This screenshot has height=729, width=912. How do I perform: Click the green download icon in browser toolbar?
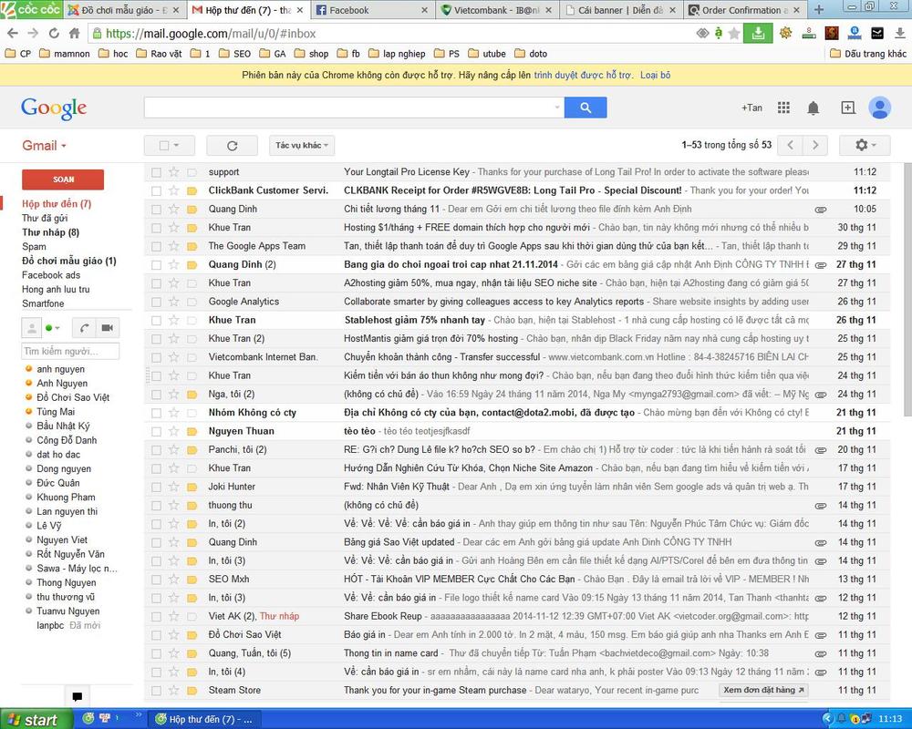[758, 33]
